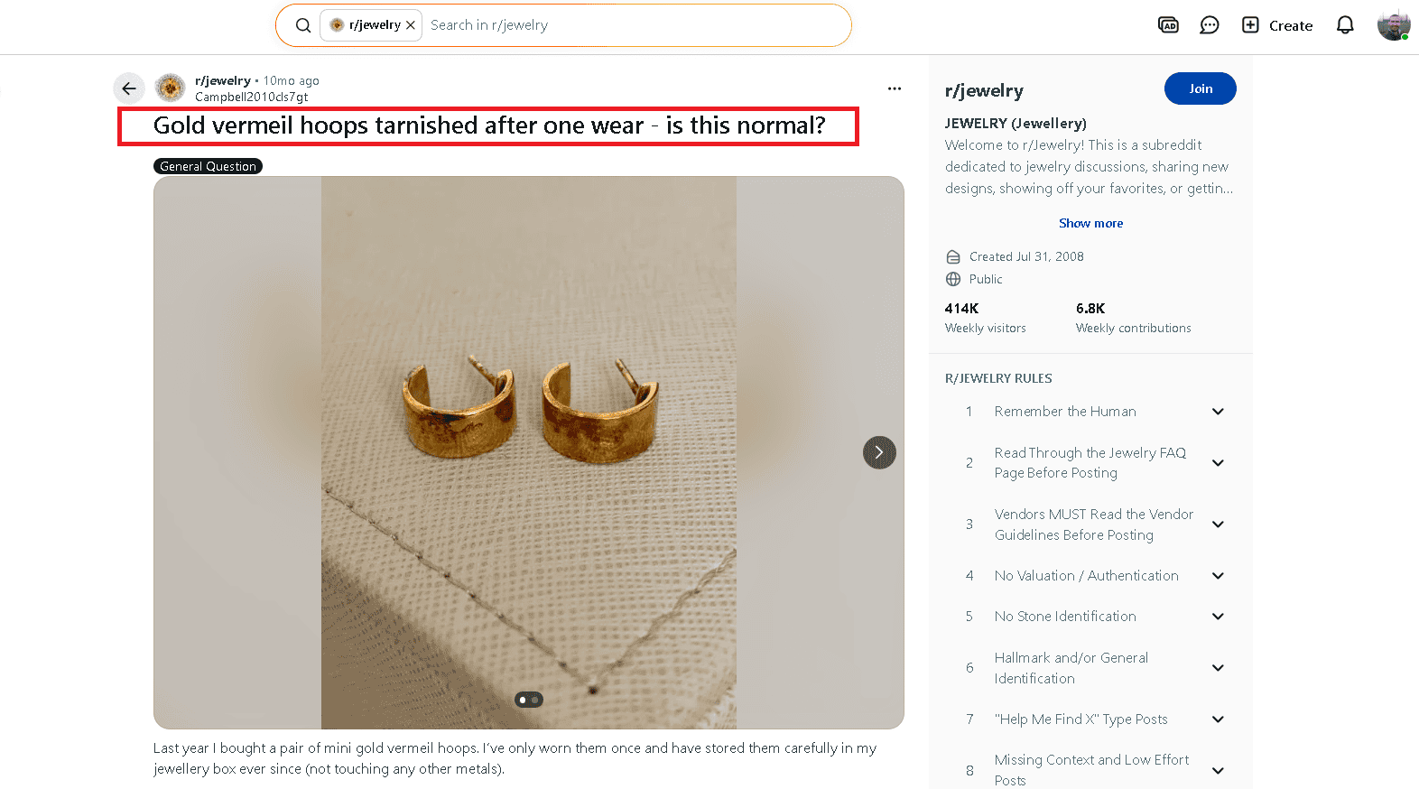Expand the Remember the Human rule

pyautogui.click(x=1218, y=411)
